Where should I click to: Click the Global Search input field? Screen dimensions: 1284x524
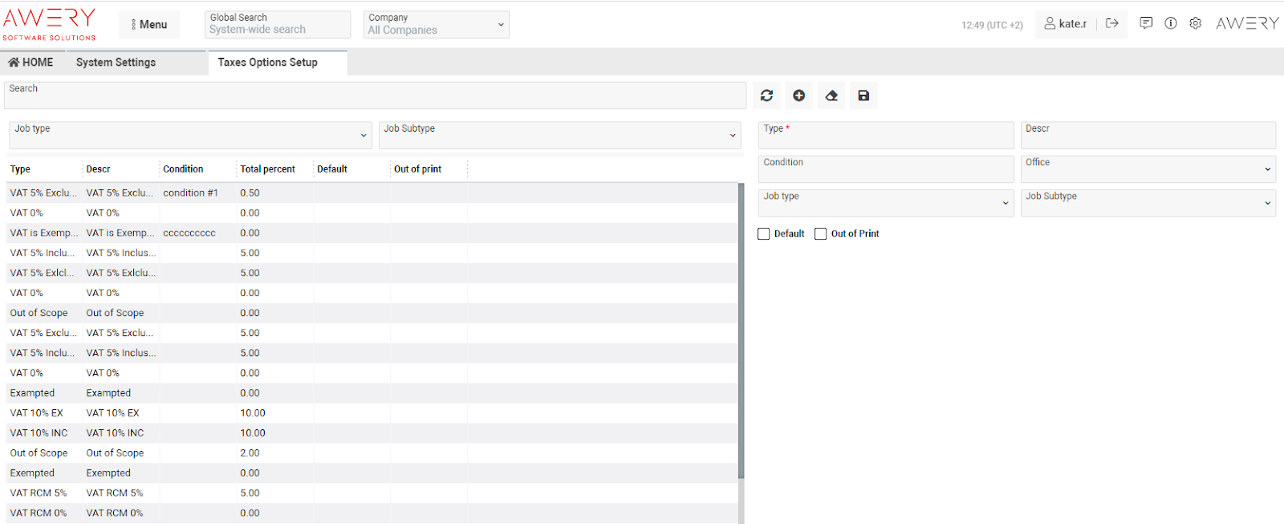(x=278, y=30)
